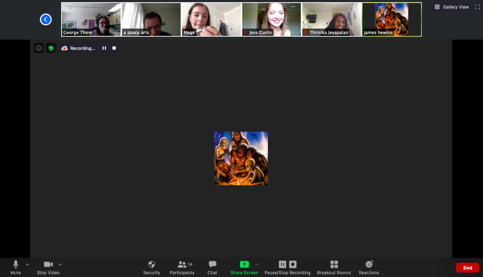Pause recording from the bottom toolbar
Screen dimensions: 483x277
click(x=283, y=264)
